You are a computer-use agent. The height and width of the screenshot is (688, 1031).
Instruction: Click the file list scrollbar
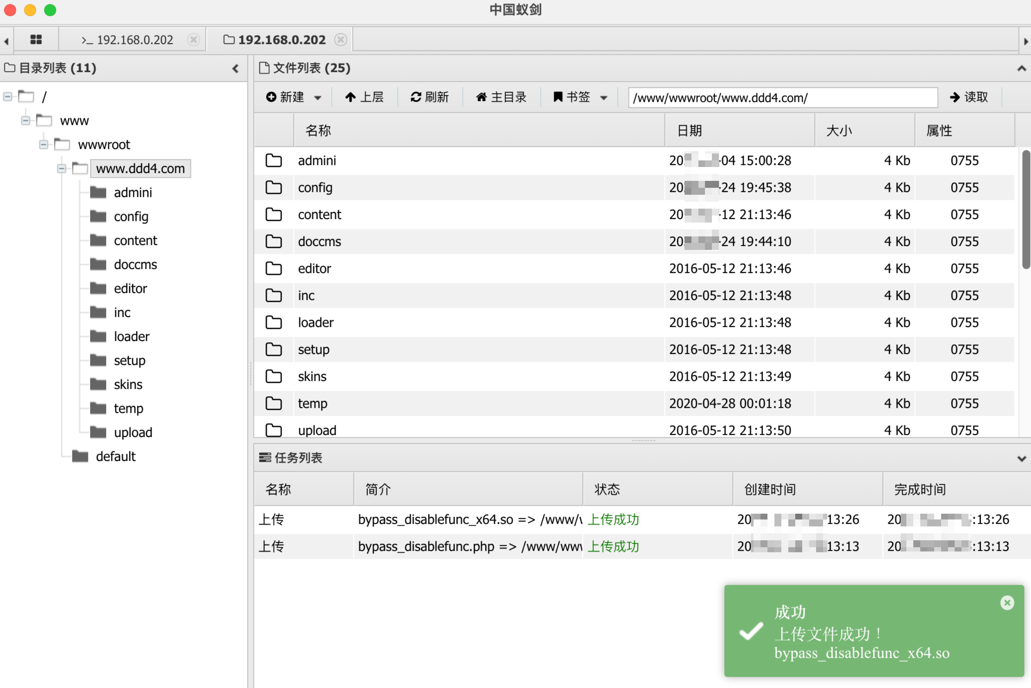(x=1026, y=210)
